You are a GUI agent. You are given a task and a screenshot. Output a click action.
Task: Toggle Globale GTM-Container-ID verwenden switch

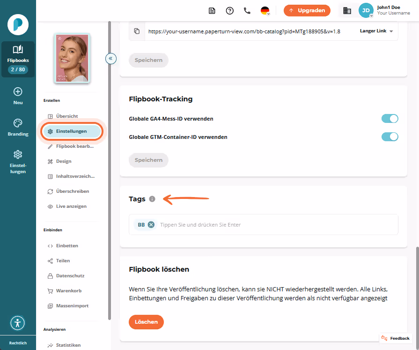(390, 137)
